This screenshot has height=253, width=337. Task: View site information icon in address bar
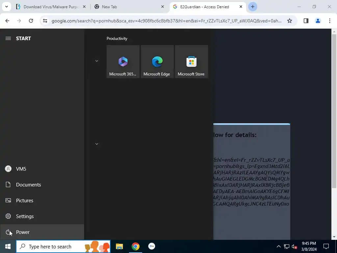coord(45,21)
